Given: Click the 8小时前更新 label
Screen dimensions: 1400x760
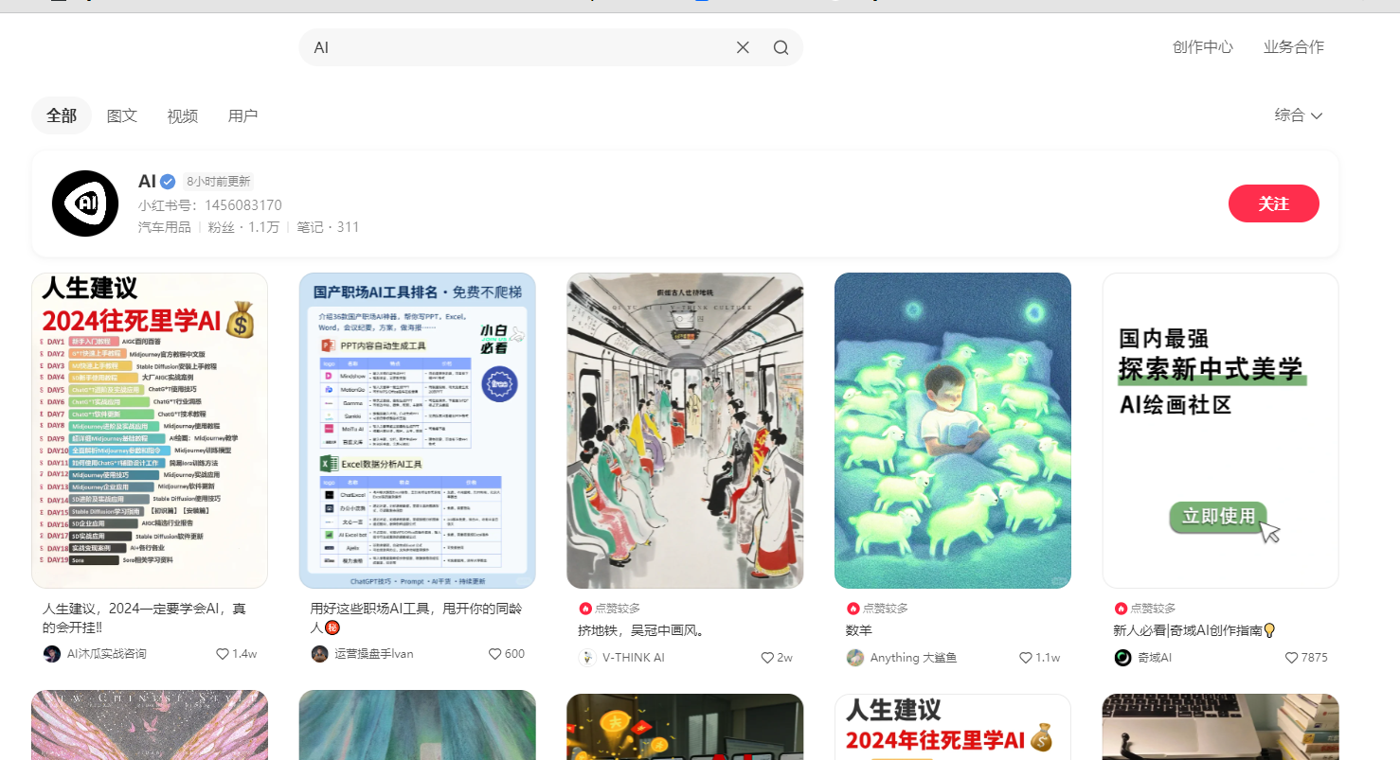Looking at the screenshot, I should [x=219, y=182].
